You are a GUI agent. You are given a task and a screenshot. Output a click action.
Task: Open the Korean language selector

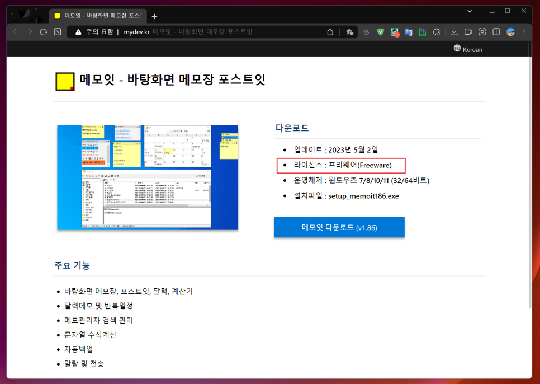coord(468,49)
